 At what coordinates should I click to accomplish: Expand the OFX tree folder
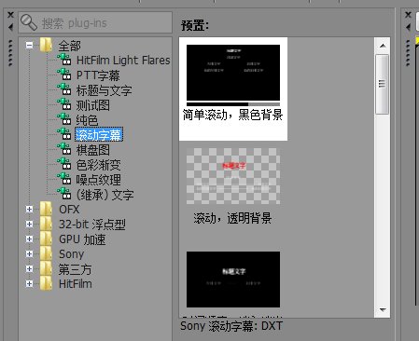[x=29, y=209]
